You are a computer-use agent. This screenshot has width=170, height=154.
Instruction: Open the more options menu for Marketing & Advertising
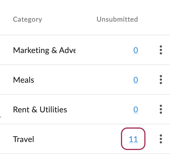161,50
